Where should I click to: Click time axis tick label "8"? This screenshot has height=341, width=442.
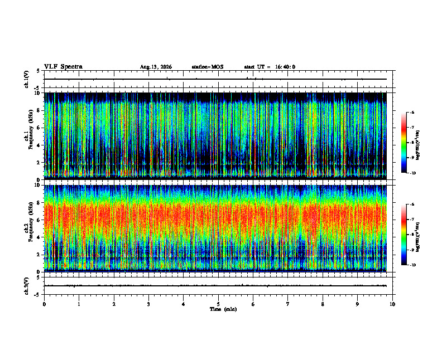(x=323, y=304)
